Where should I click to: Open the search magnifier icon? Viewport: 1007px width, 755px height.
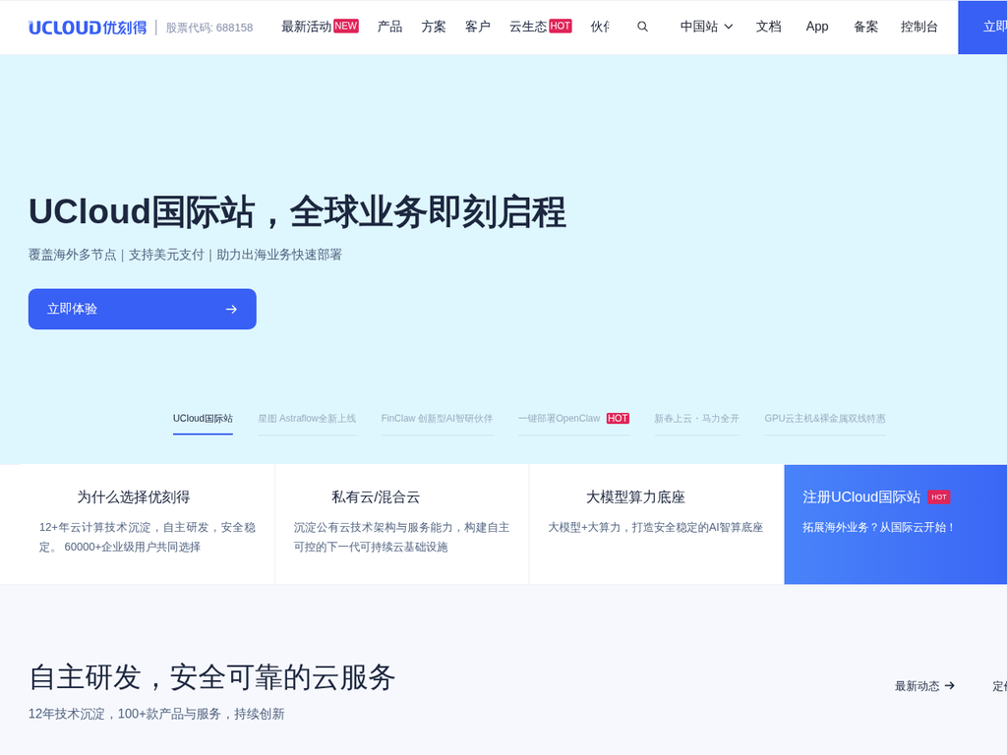[642, 27]
